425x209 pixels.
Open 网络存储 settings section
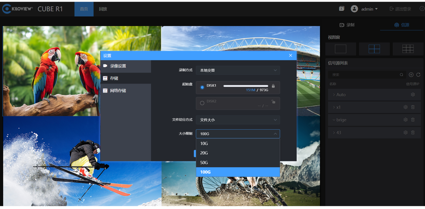118,91
